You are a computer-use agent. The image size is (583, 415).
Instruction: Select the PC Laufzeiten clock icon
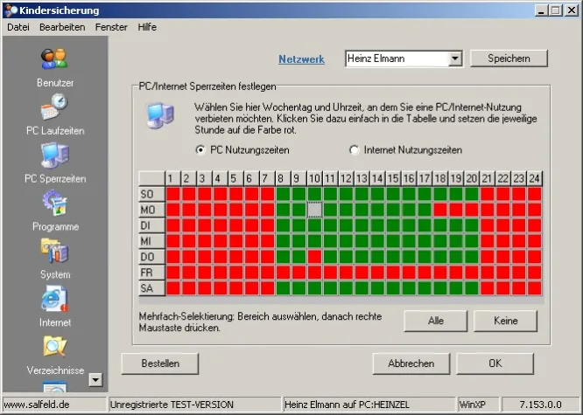pyautogui.click(x=55, y=107)
